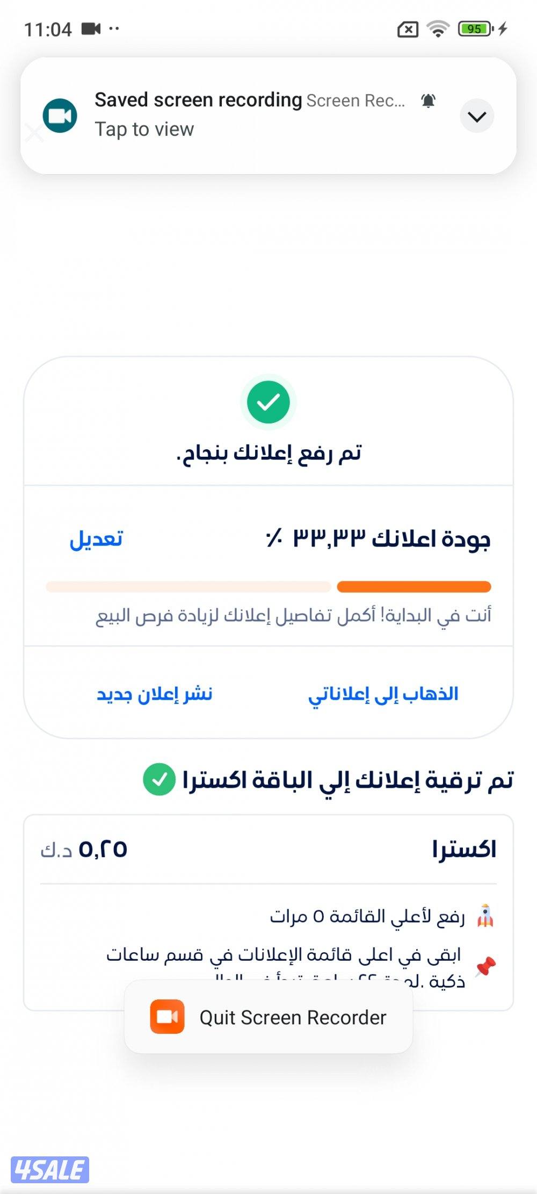Tap the Wi-Fi status icon

(438, 28)
